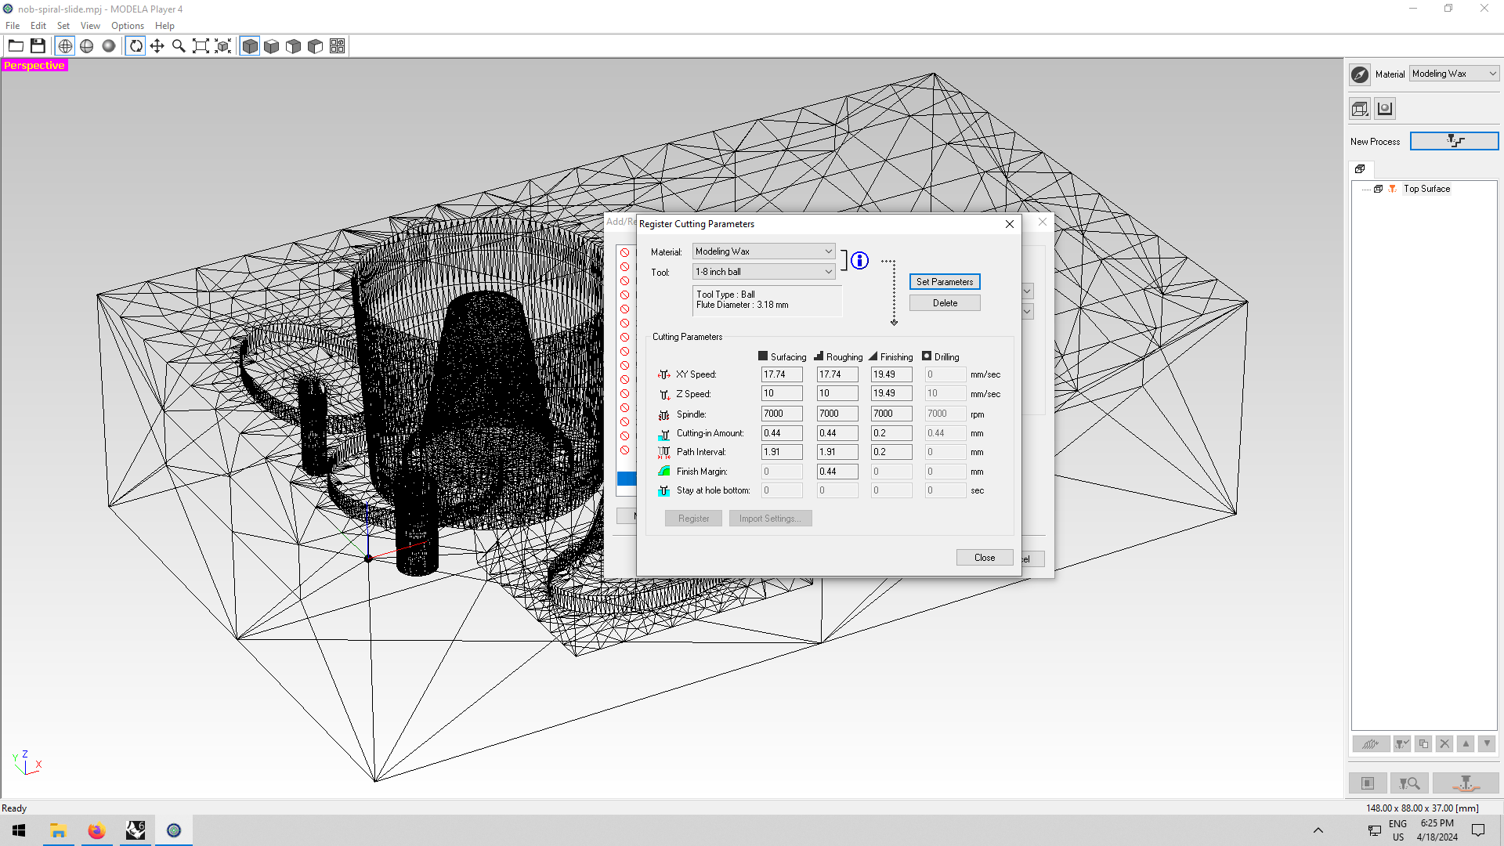Save project via floppy disk icon
The width and height of the screenshot is (1504, 846).
tap(38, 46)
